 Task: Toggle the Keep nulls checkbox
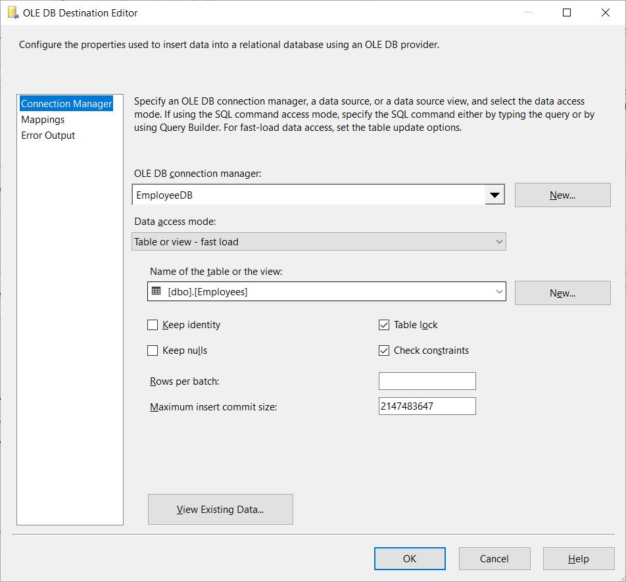pyautogui.click(x=153, y=351)
